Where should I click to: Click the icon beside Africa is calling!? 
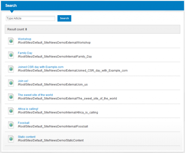(x=11, y=111)
